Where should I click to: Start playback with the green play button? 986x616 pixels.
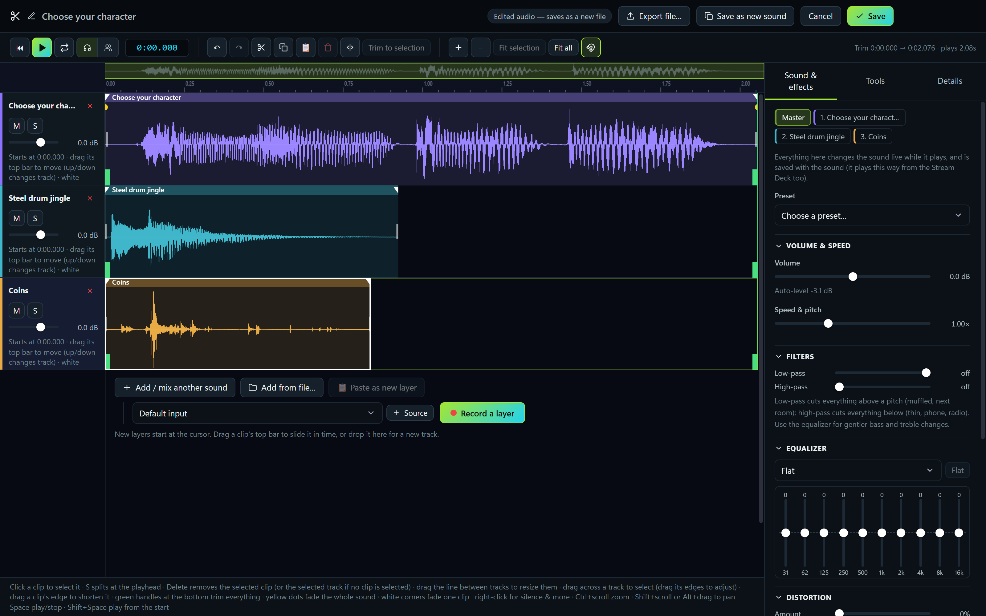(42, 48)
